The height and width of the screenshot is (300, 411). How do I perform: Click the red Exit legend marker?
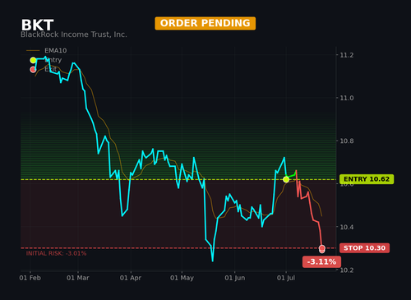tap(33, 70)
